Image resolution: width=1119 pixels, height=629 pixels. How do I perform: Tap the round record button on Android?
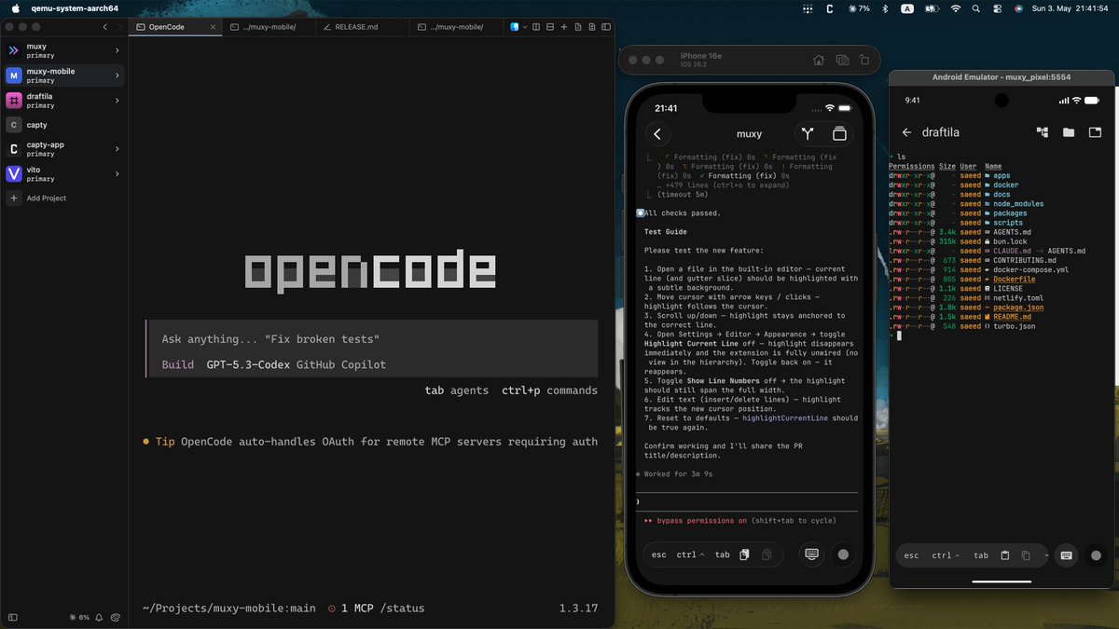click(1097, 555)
